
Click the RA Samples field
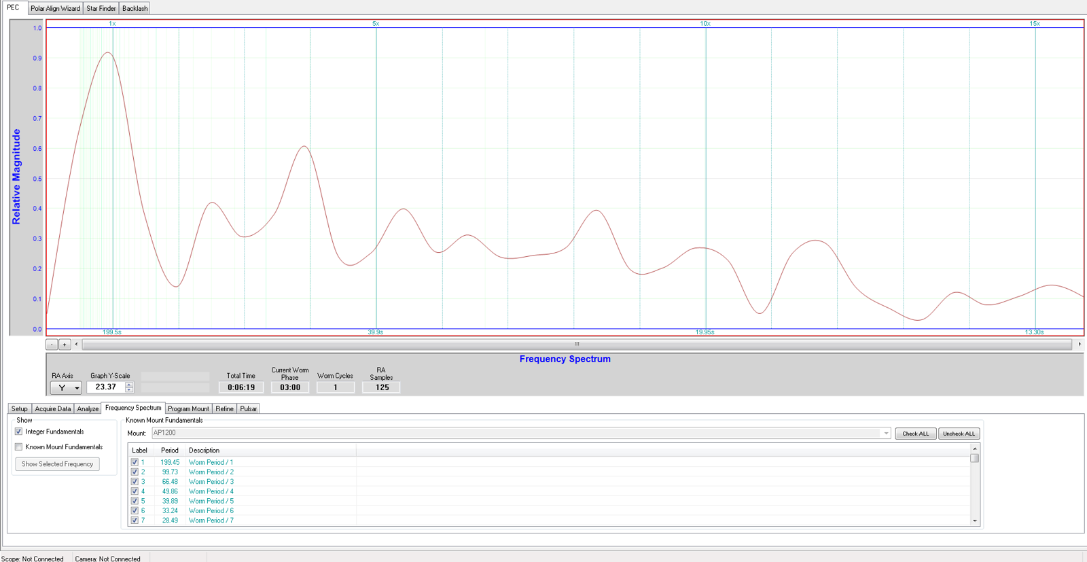tap(382, 387)
